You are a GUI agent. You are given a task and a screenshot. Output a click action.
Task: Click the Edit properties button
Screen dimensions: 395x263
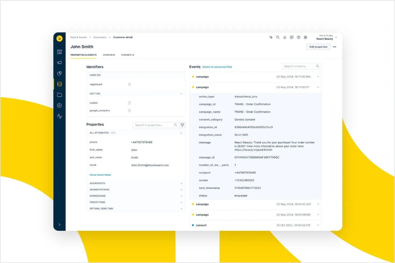(x=318, y=47)
